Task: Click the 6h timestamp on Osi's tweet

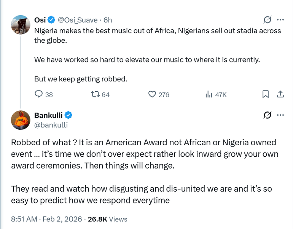Action: click(x=108, y=20)
